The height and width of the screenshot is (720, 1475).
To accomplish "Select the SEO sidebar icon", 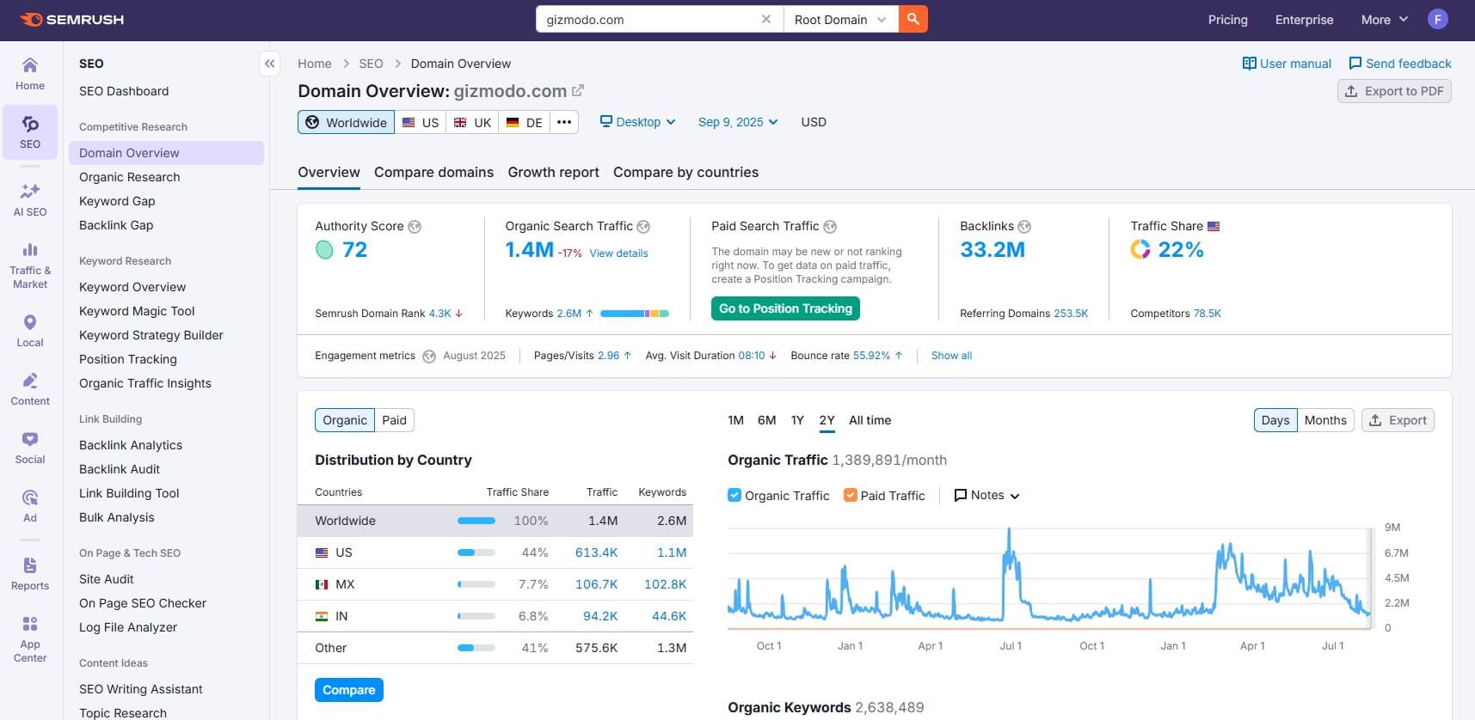I will (30, 132).
